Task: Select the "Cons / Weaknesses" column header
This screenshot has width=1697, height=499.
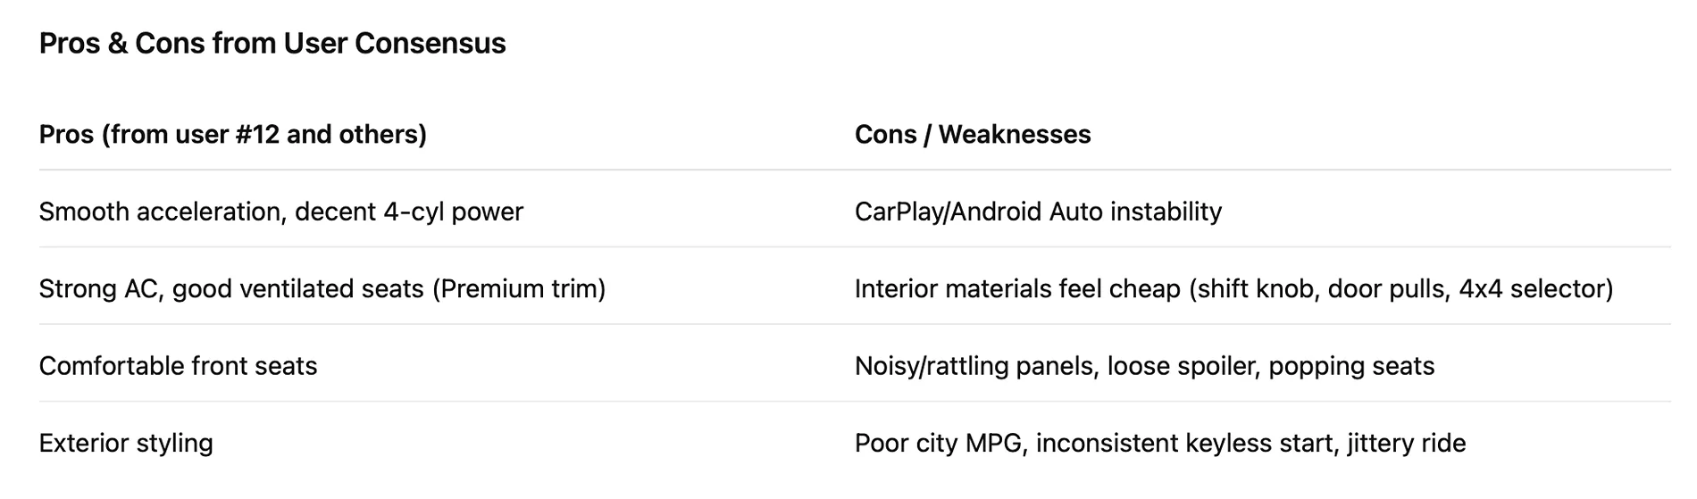Action: (x=973, y=134)
